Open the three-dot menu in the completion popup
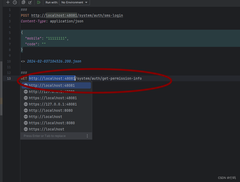 (x=87, y=136)
